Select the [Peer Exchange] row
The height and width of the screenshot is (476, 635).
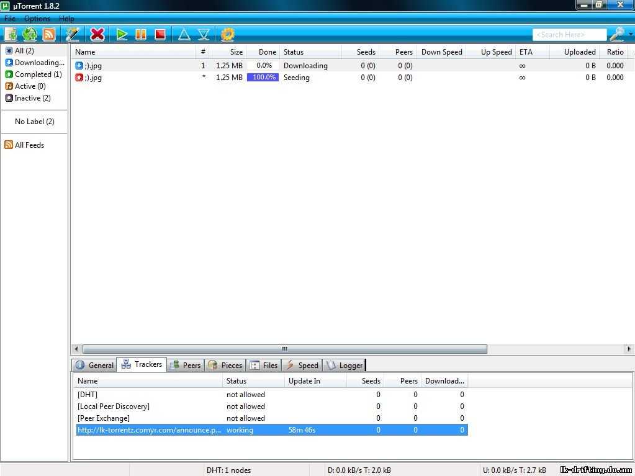click(272, 418)
